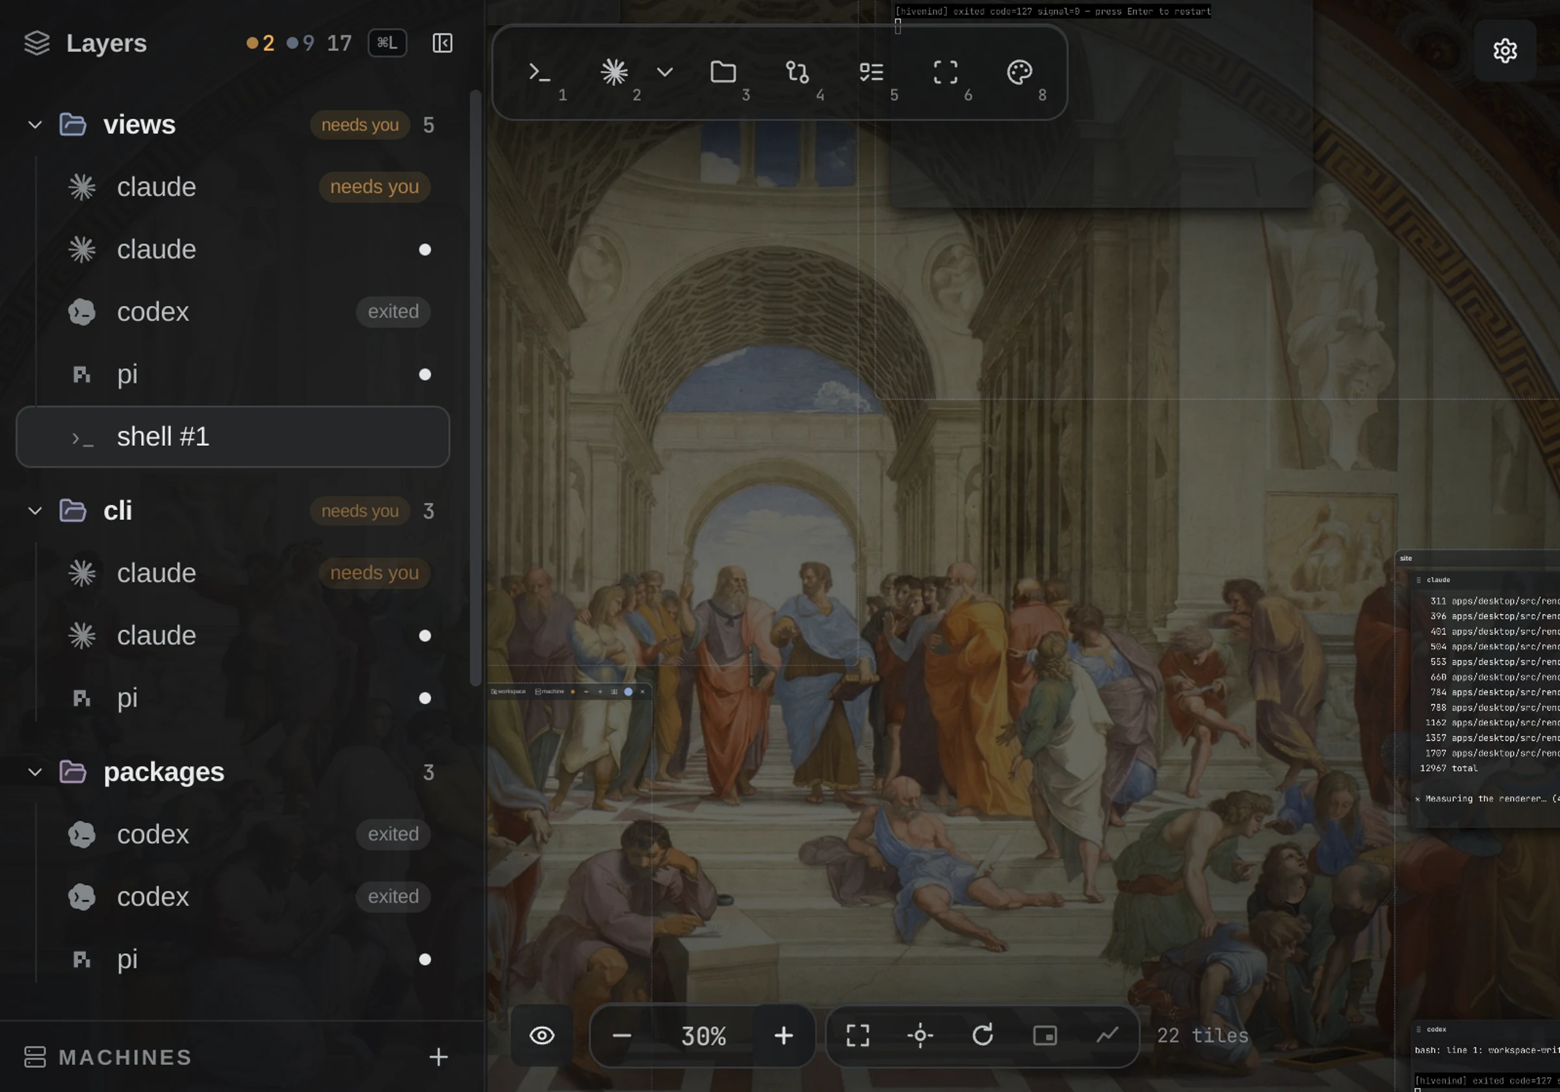Click the MACHINES section header
The height and width of the screenshot is (1092, 1560).
pos(125,1058)
